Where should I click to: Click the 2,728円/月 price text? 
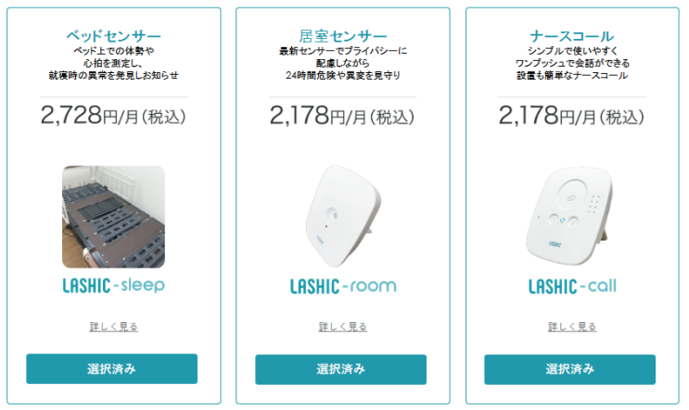113,116
